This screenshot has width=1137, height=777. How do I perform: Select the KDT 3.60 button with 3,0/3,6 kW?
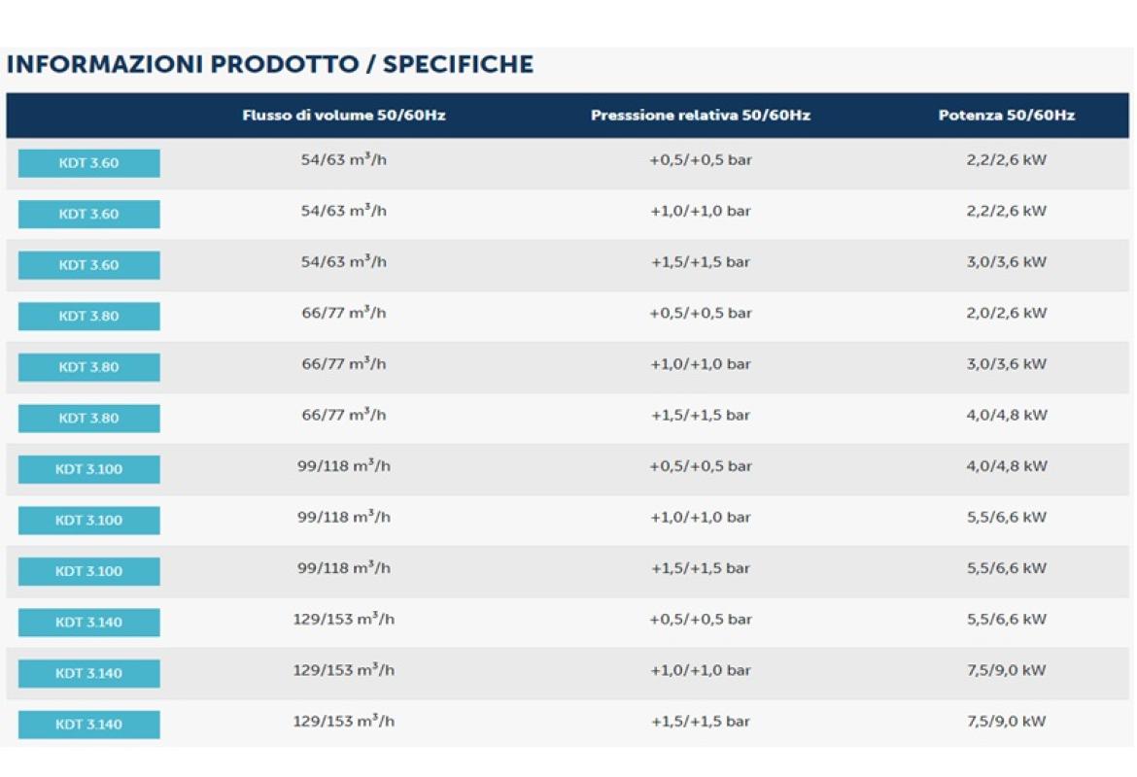(x=88, y=265)
